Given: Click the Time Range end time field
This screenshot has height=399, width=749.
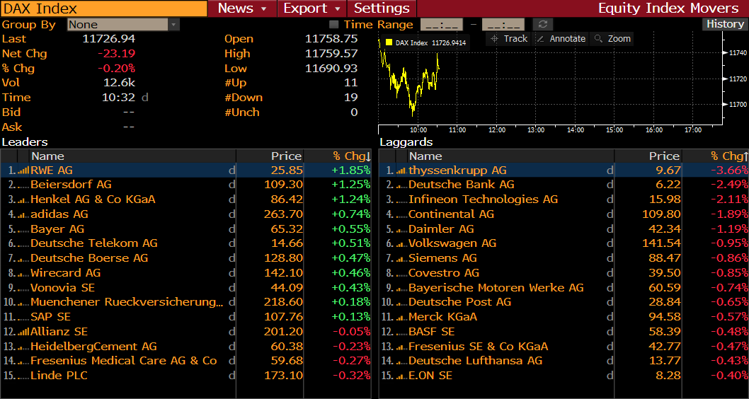Looking at the screenshot, I should point(503,24).
